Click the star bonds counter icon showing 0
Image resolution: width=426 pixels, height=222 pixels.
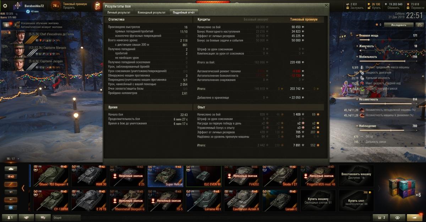pyautogui.click(x=377, y=25)
